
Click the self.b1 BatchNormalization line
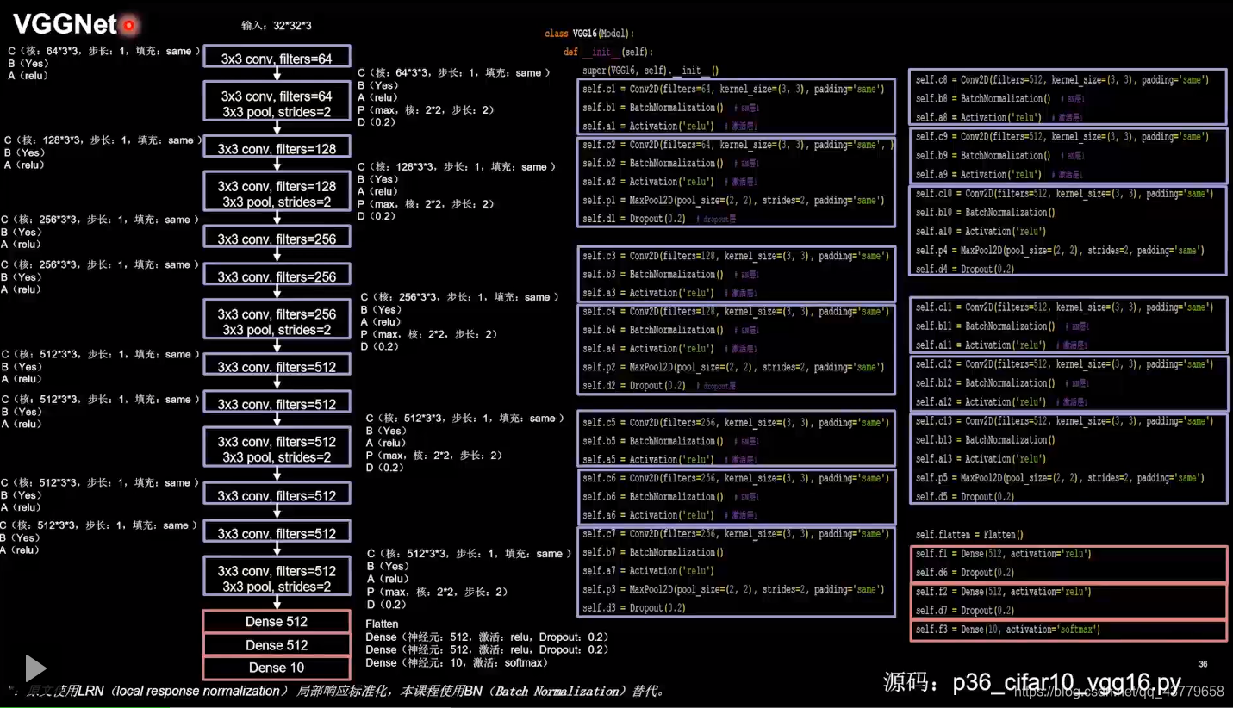click(x=654, y=108)
